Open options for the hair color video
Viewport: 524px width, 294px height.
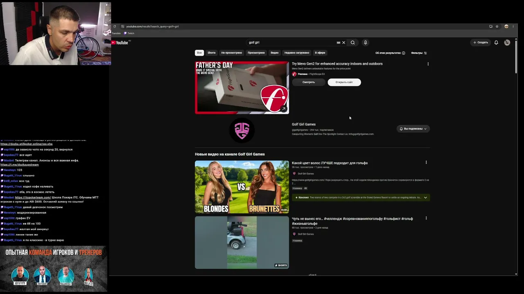[426, 163]
